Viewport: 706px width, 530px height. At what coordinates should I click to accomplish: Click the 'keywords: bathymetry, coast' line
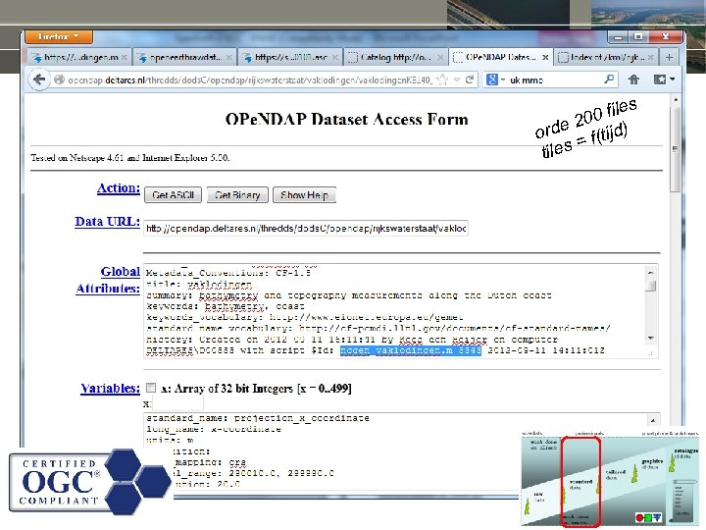[226, 306]
